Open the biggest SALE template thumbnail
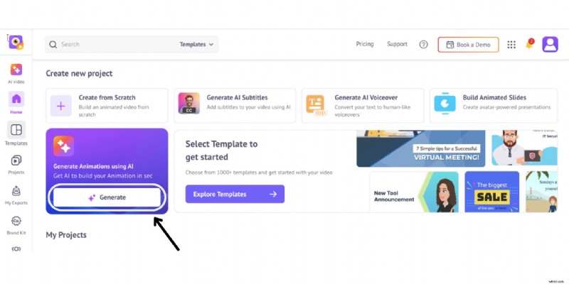This screenshot has width=569, height=284. coord(491,192)
